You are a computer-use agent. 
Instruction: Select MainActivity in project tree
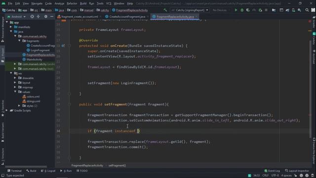pyautogui.click(x=32, y=59)
